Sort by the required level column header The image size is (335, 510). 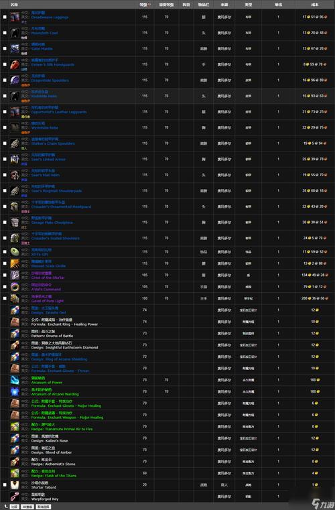coord(166,5)
